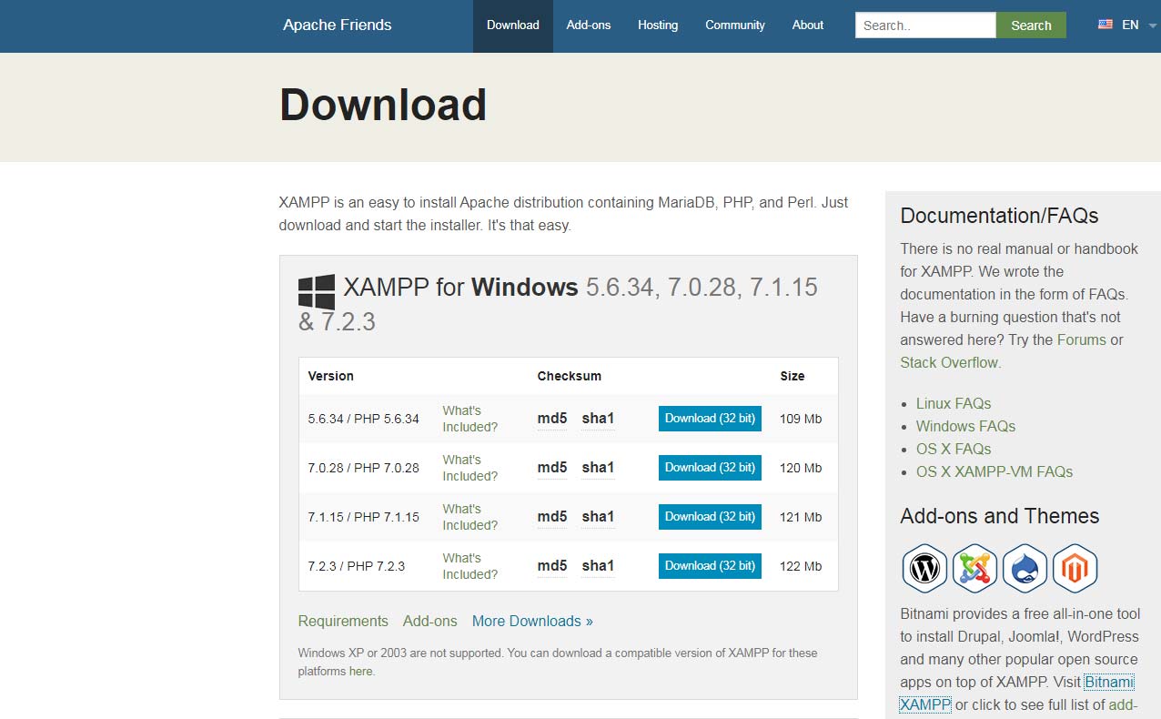Viewport: 1161px width, 719px height.
Task: Open OS X FAQs
Action: pyautogui.click(x=954, y=449)
